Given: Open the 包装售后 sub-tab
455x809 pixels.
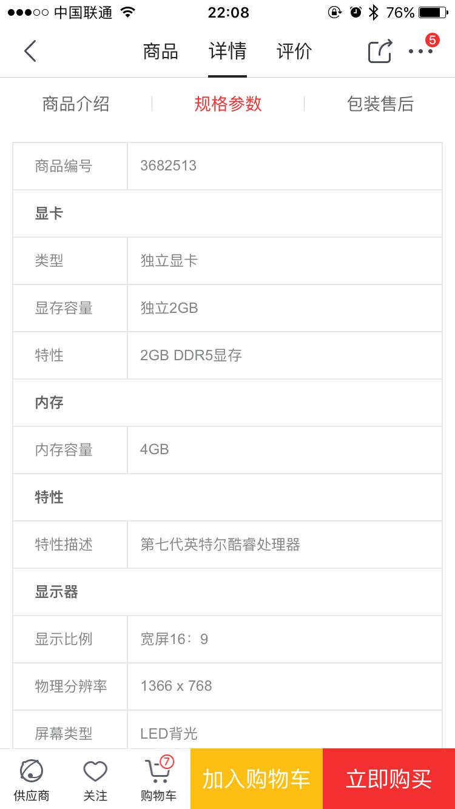Looking at the screenshot, I should click(380, 104).
